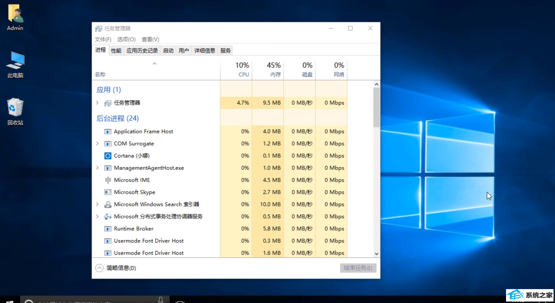Screen dimensions: 555x303
Task: Switch to the 性能 tab
Action: click(x=116, y=51)
